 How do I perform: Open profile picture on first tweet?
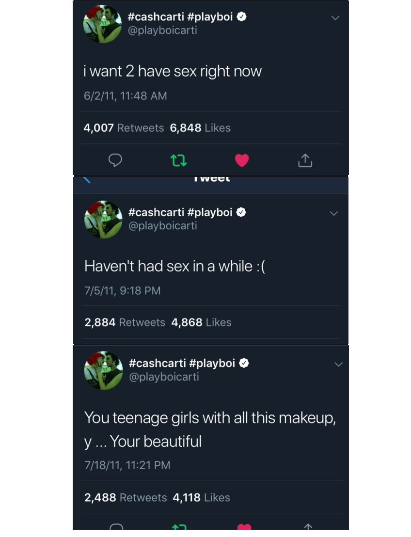(x=102, y=24)
